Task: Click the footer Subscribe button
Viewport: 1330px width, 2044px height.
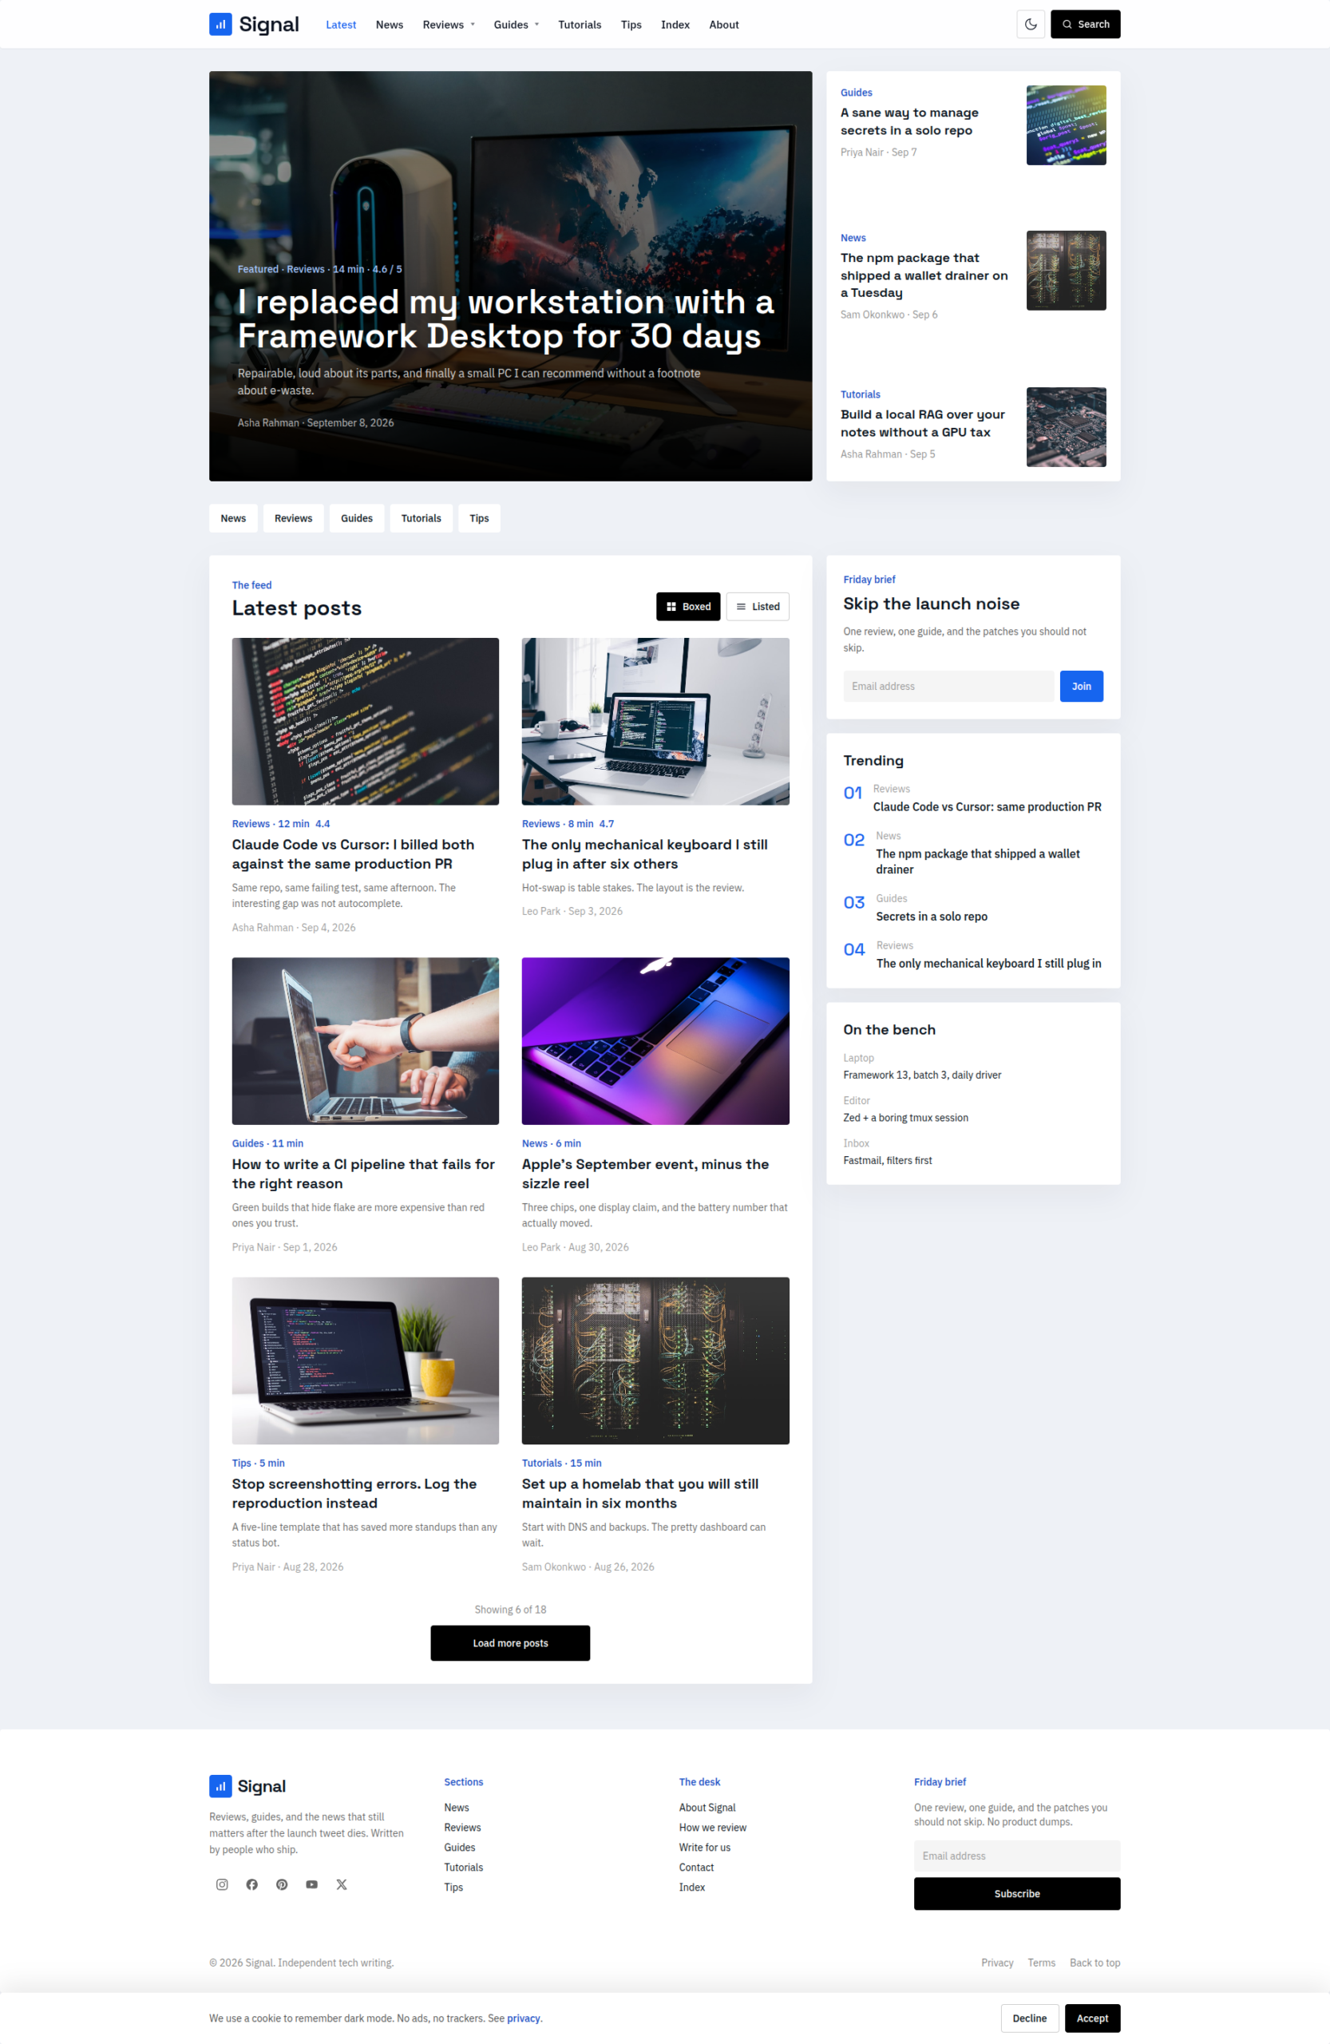Action: (x=1016, y=1894)
